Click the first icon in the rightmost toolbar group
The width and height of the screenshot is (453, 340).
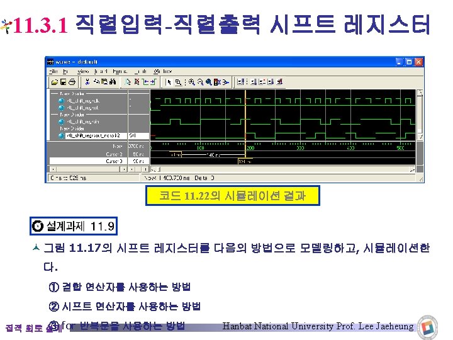pos(240,82)
